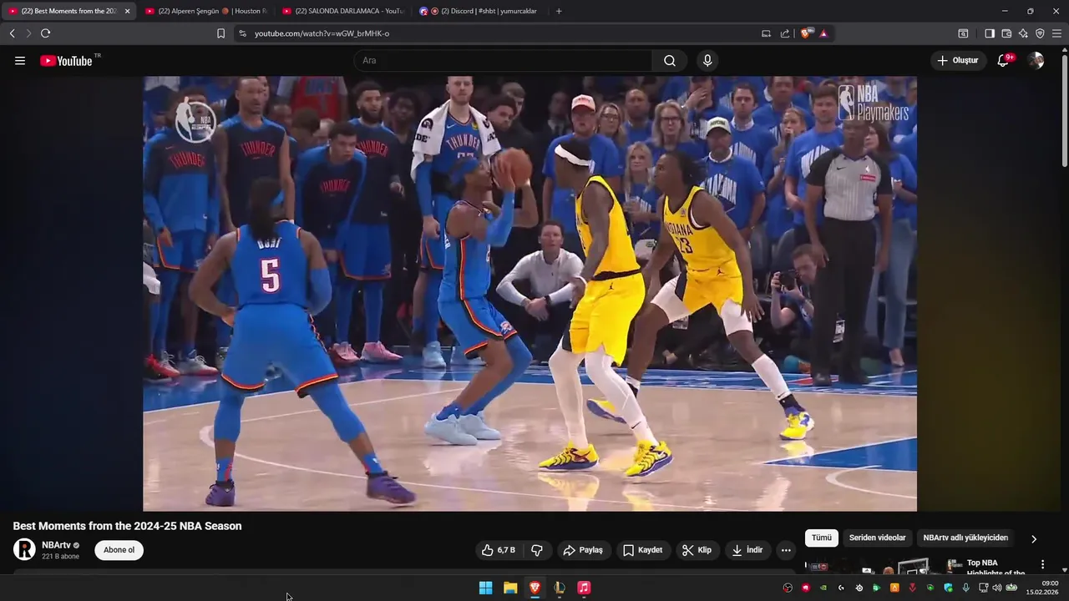Open clock showing 09:00 15.02.2026
Viewport: 1069px width, 601px height.
pyautogui.click(x=1042, y=588)
